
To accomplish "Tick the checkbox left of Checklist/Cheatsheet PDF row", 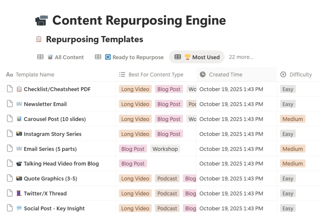I will 2,89.
